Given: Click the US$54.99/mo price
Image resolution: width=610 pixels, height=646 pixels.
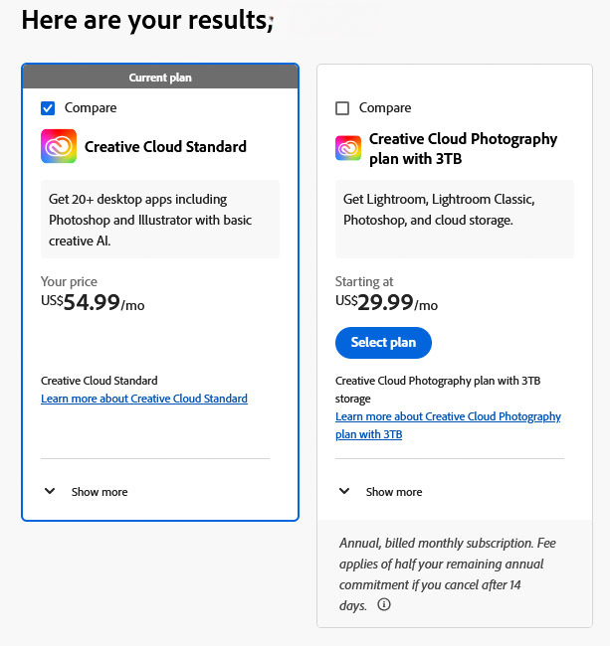Looking at the screenshot, I should coord(93,303).
